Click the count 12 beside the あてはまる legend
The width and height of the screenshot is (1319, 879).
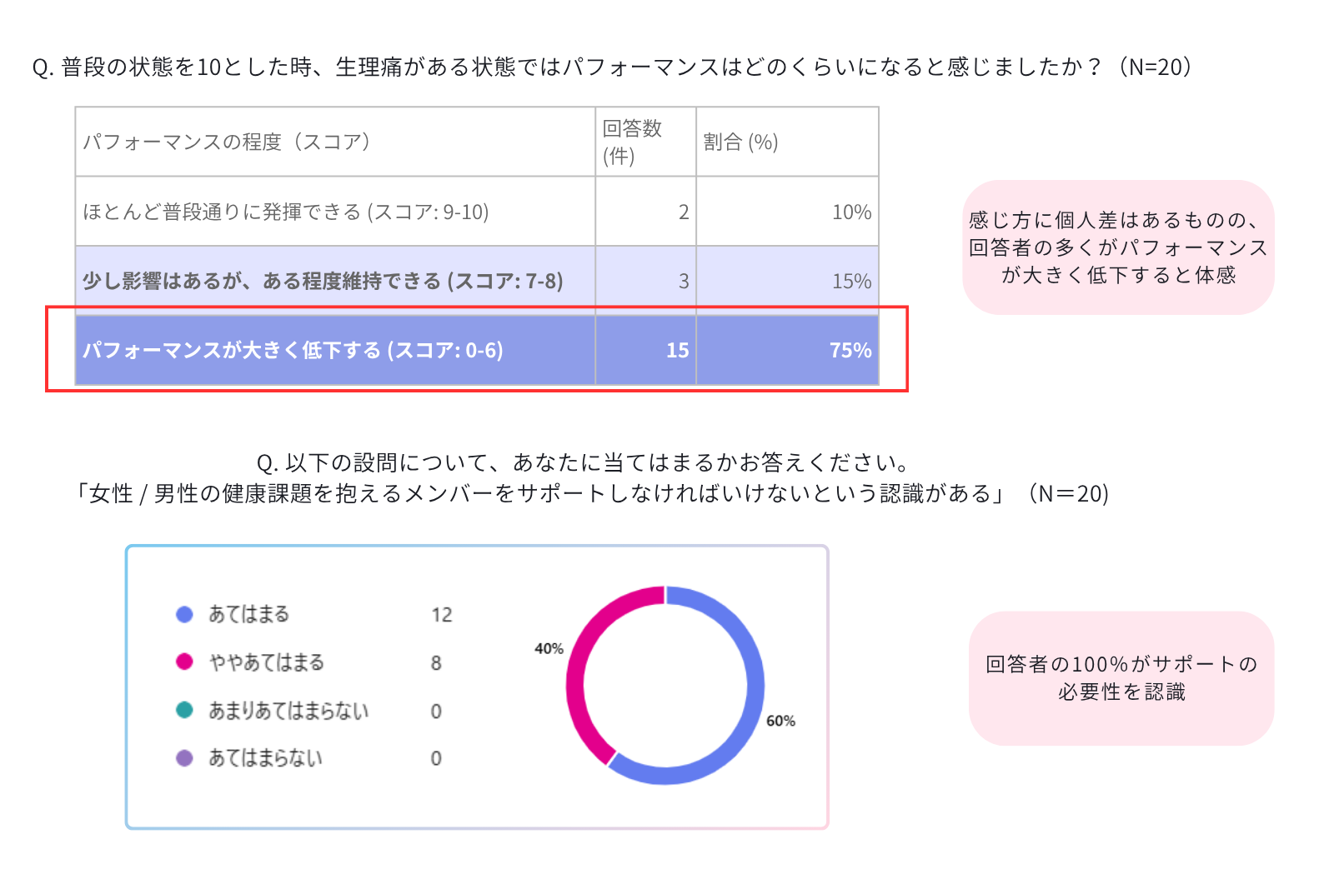(x=441, y=615)
